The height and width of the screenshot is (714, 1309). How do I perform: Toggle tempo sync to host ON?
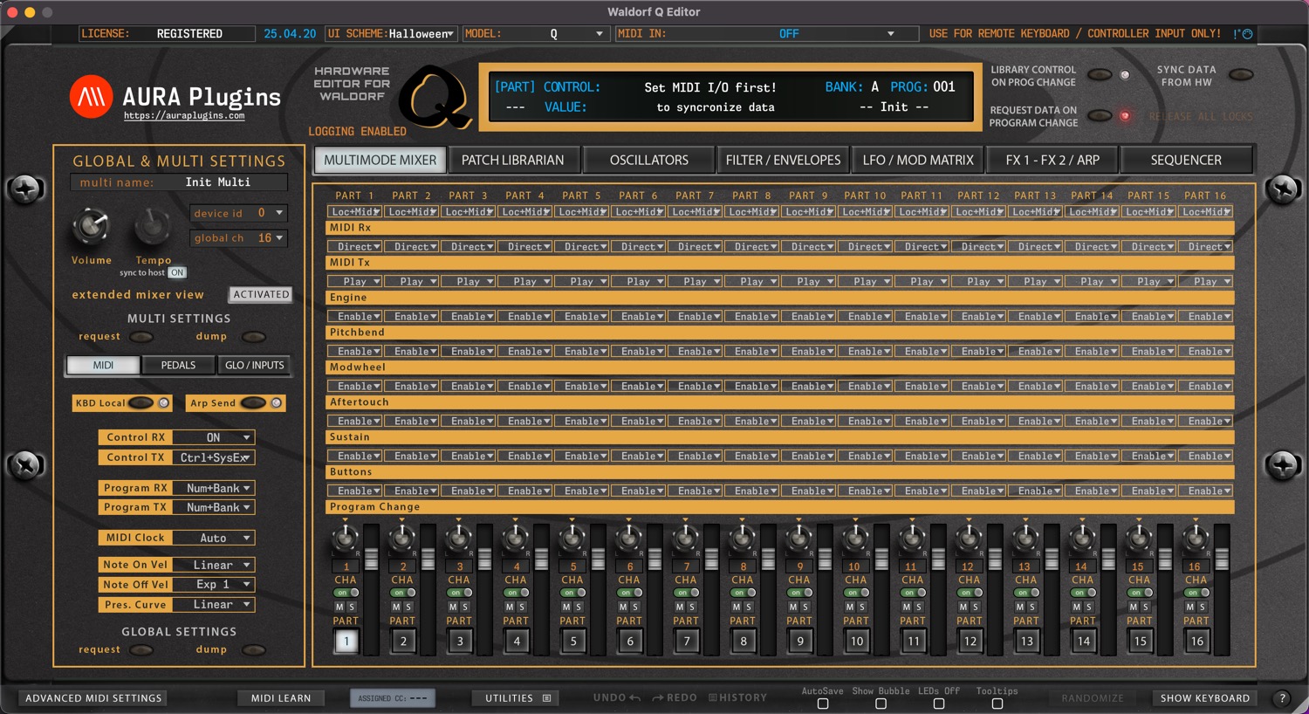(177, 272)
